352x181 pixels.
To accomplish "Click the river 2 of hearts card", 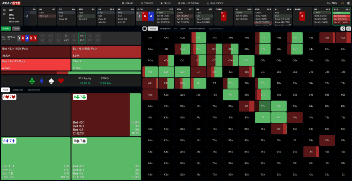I will (x=302, y=16).
